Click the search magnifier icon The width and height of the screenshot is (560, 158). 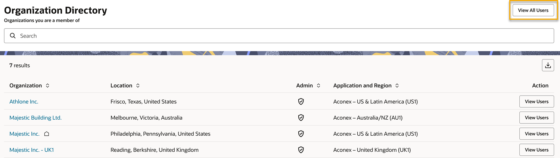point(13,36)
